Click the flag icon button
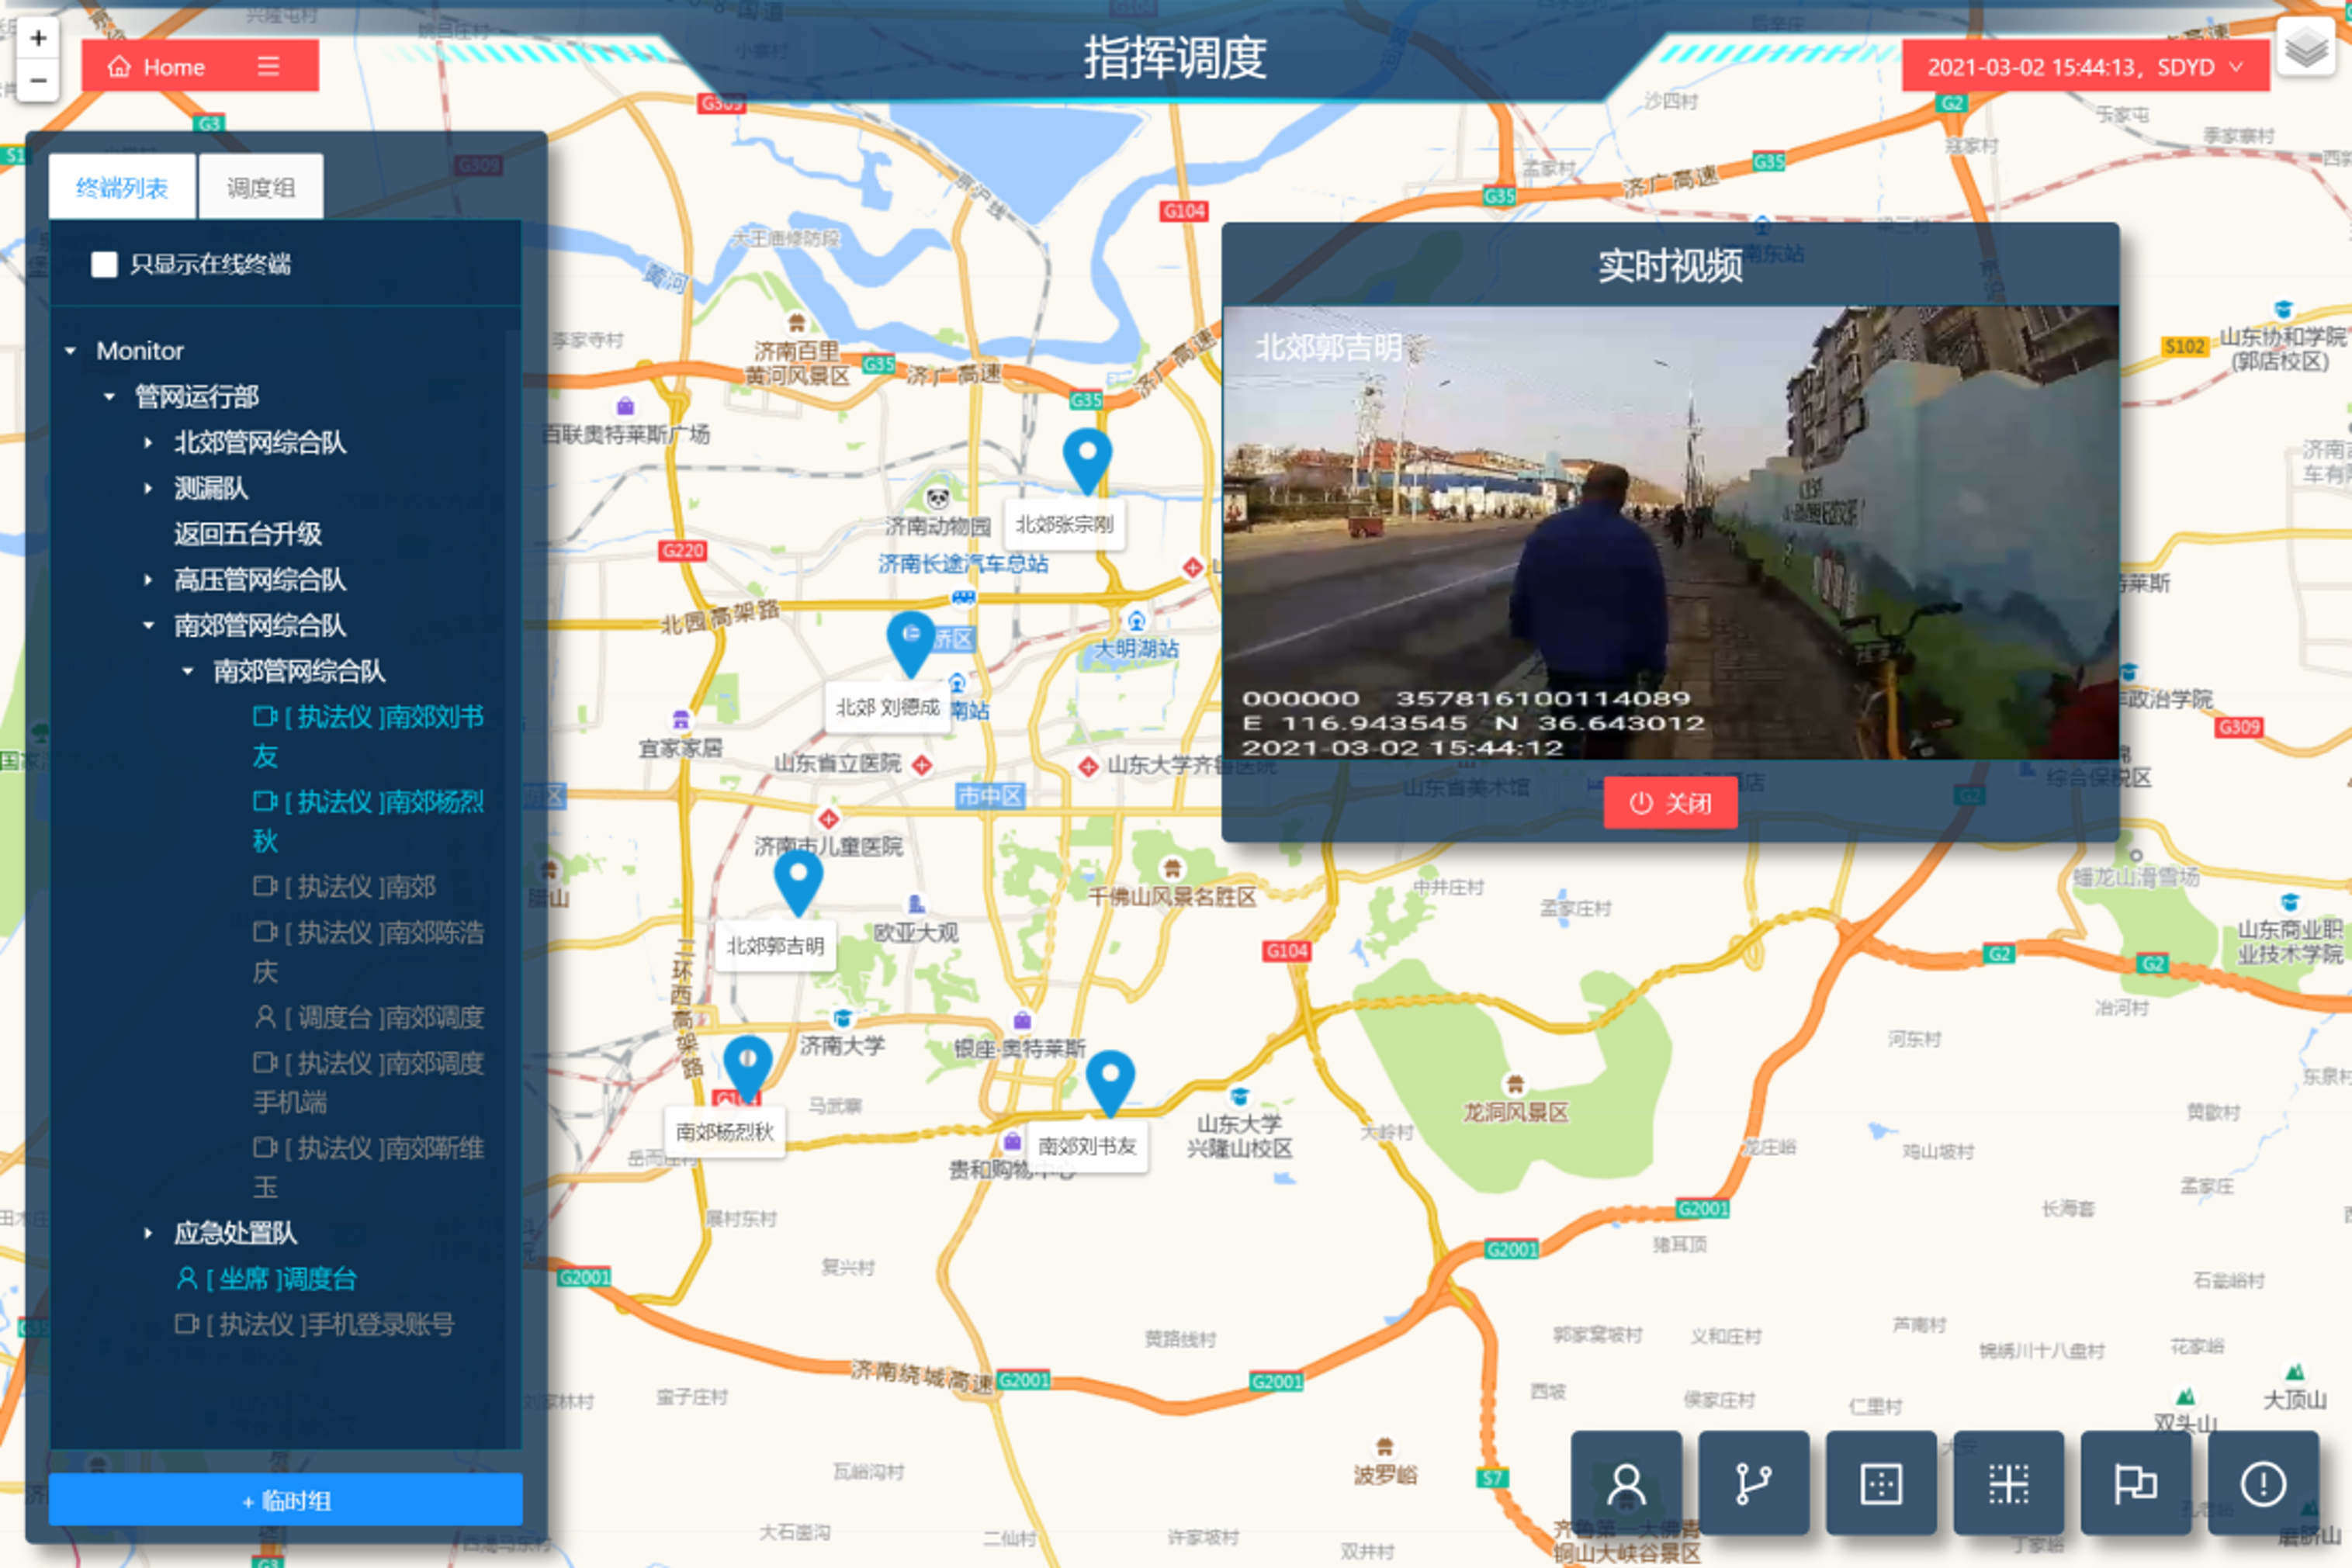The image size is (2352, 1568). [x=2135, y=1483]
